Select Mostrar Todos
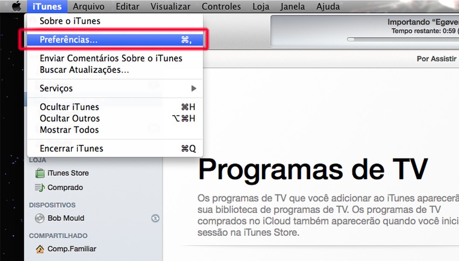This screenshot has height=261, width=459. (x=115, y=130)
